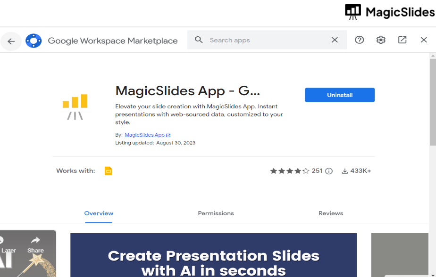
Task: Click the Uninstall button
Action: 340,95
